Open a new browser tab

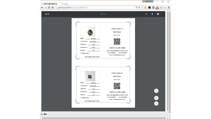[66, 4]
